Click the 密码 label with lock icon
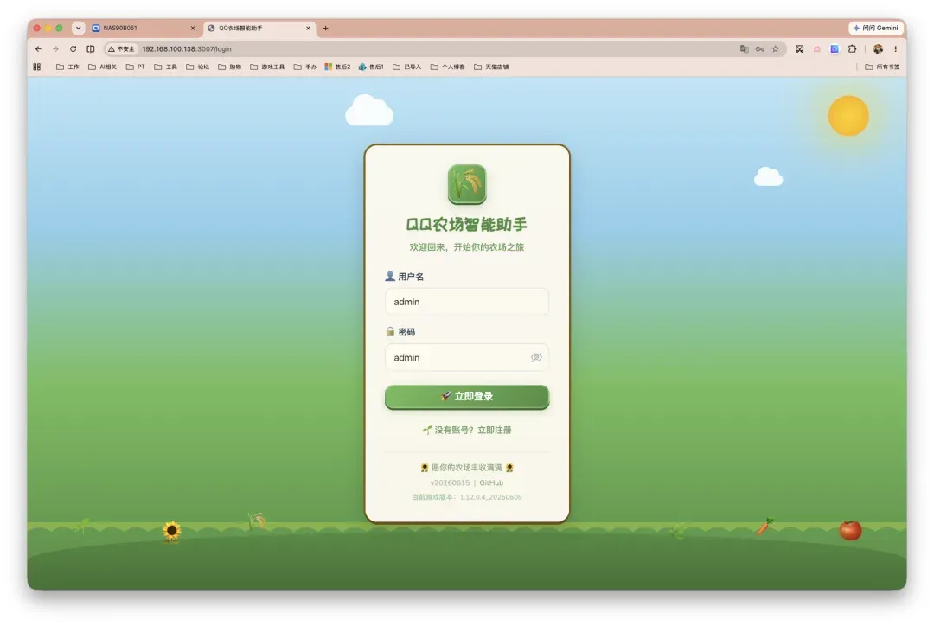 (x=400, y=332)
